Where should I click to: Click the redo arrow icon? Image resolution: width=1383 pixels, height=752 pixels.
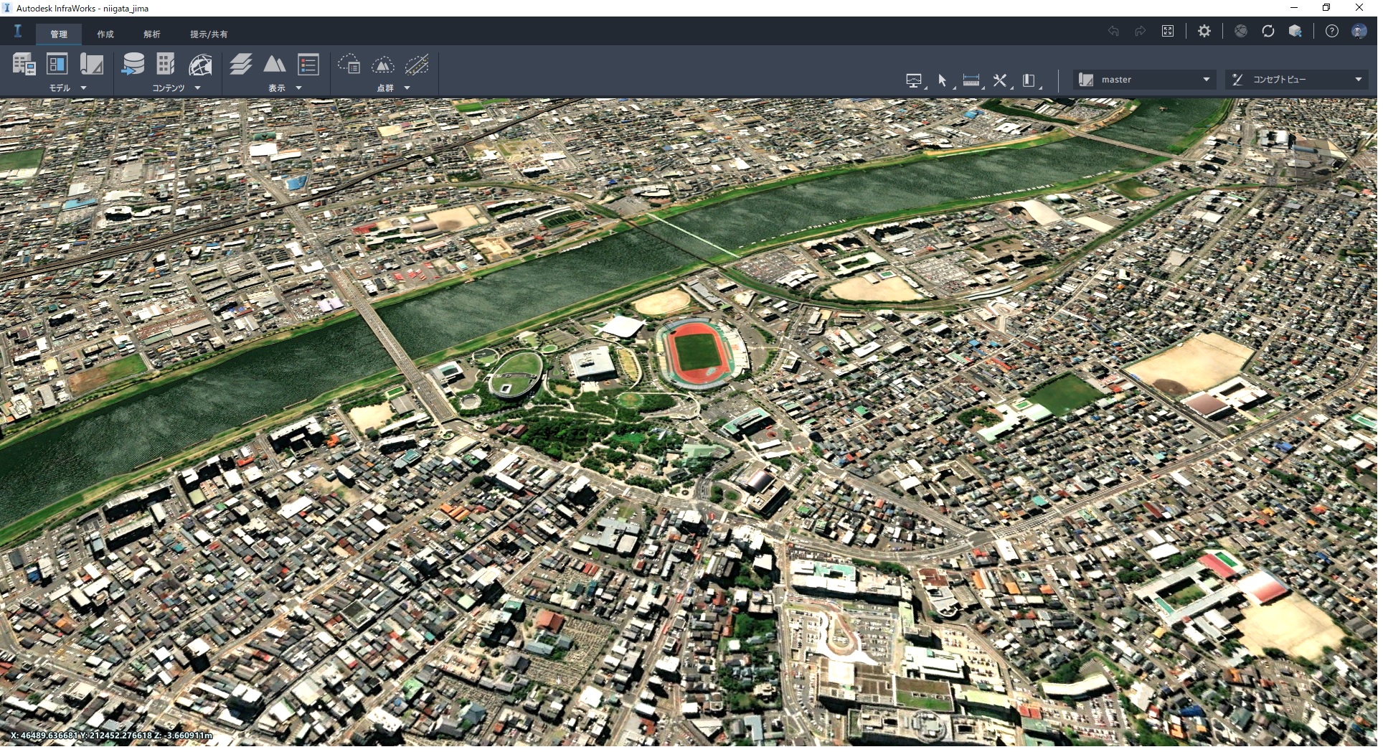[x=1141, y=31]
